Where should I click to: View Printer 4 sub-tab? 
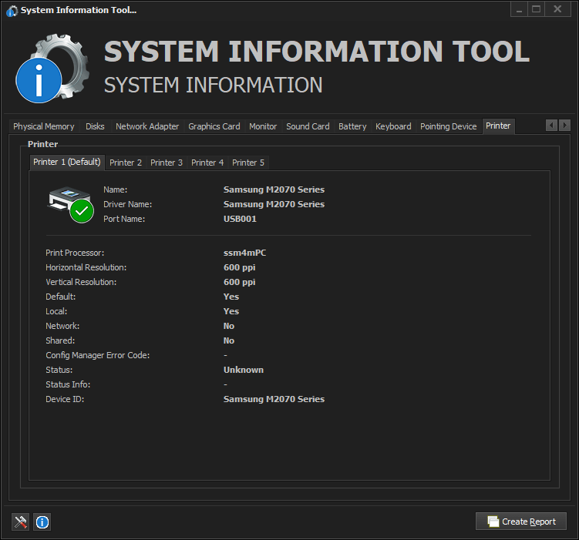click(x=207, y=163)
